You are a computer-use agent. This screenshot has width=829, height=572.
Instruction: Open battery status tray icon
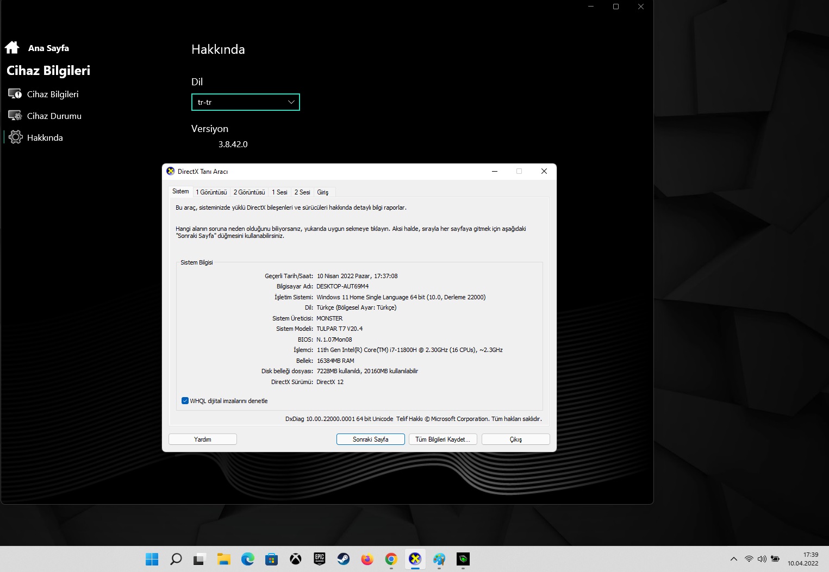point(775,559)
